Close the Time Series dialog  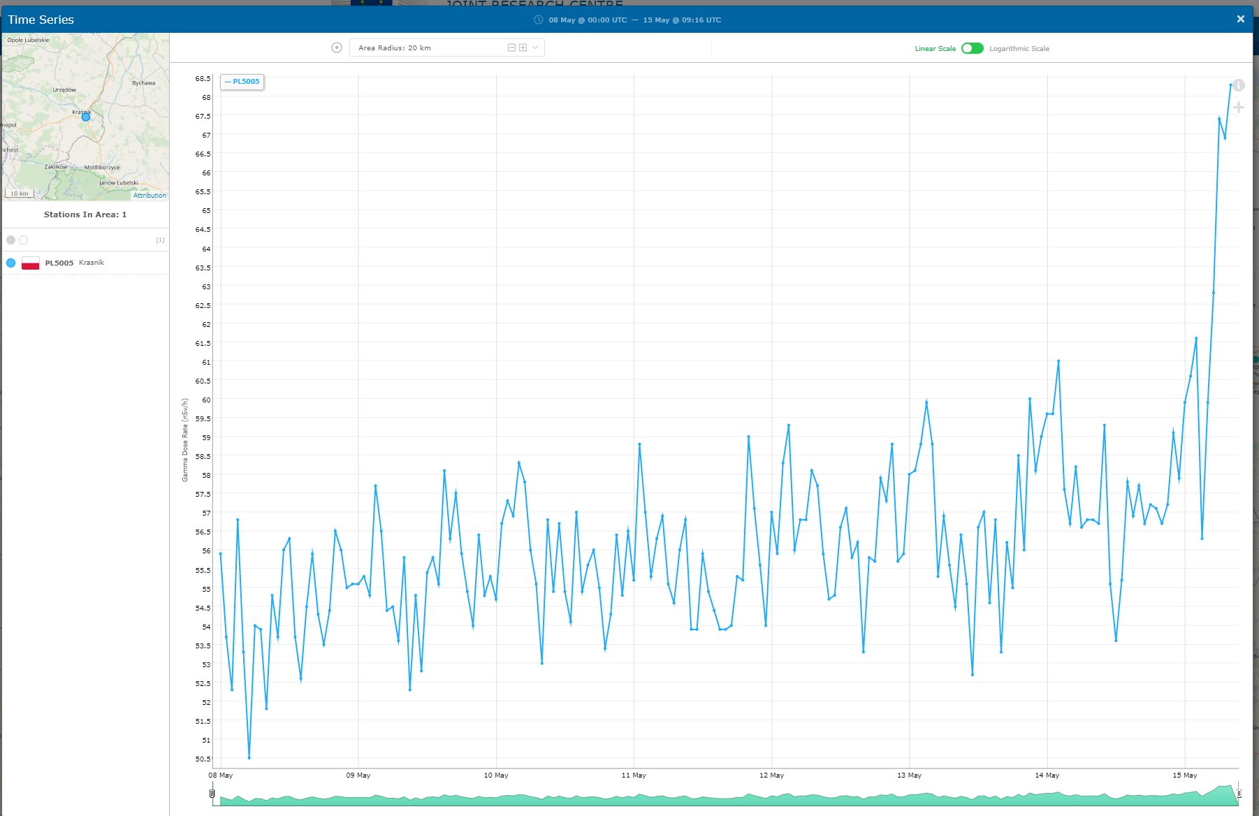(1240, 19)
